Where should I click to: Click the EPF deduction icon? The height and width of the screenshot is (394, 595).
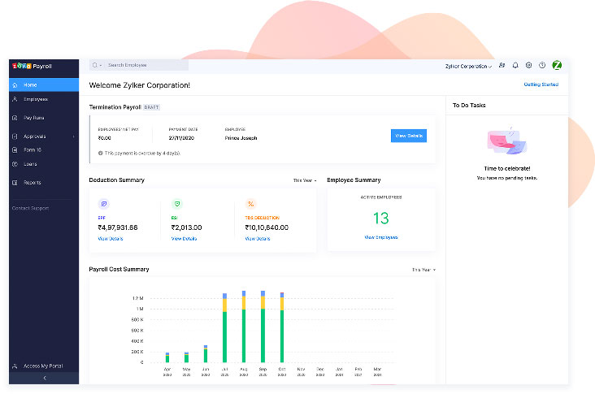tap(102, 204)
